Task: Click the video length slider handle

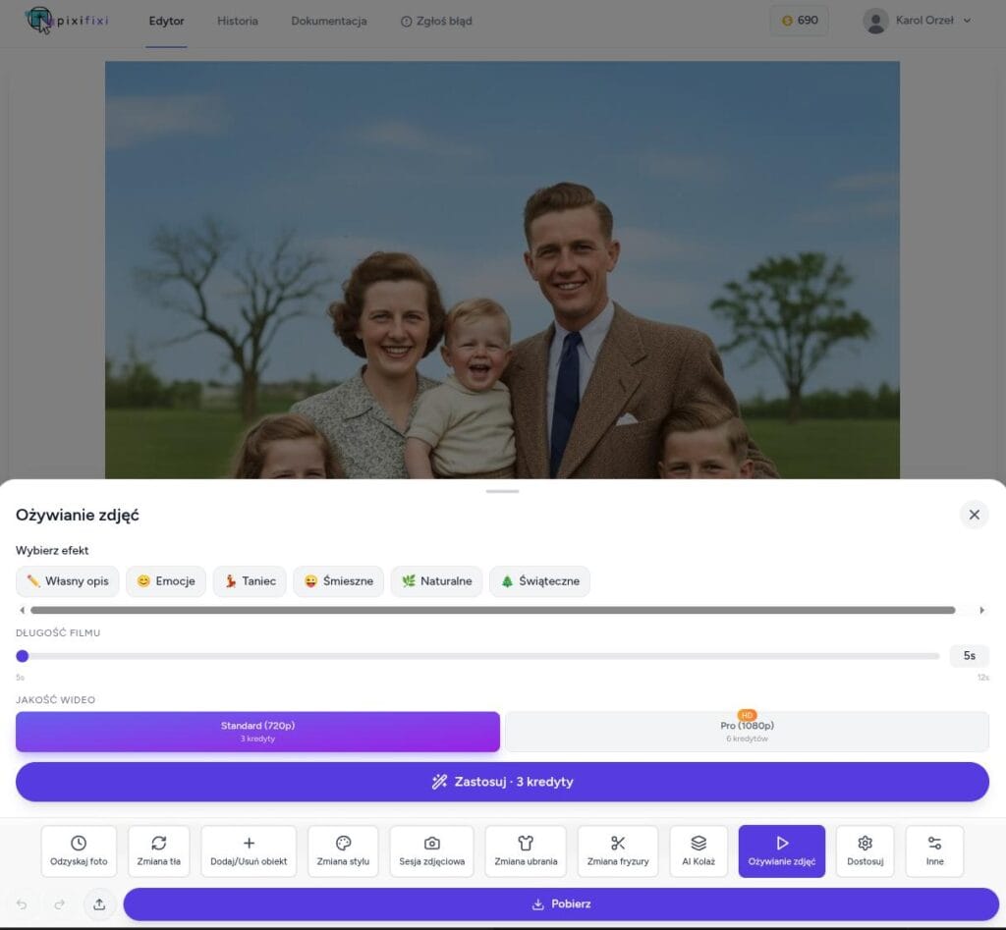Action: pyautogui.click(x=23, y=656)
